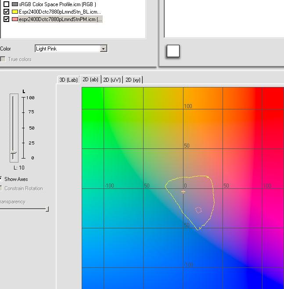284x289 pixels.
Task: Toggle the Constrain Rotation checkbox
Action: [1, 188]
